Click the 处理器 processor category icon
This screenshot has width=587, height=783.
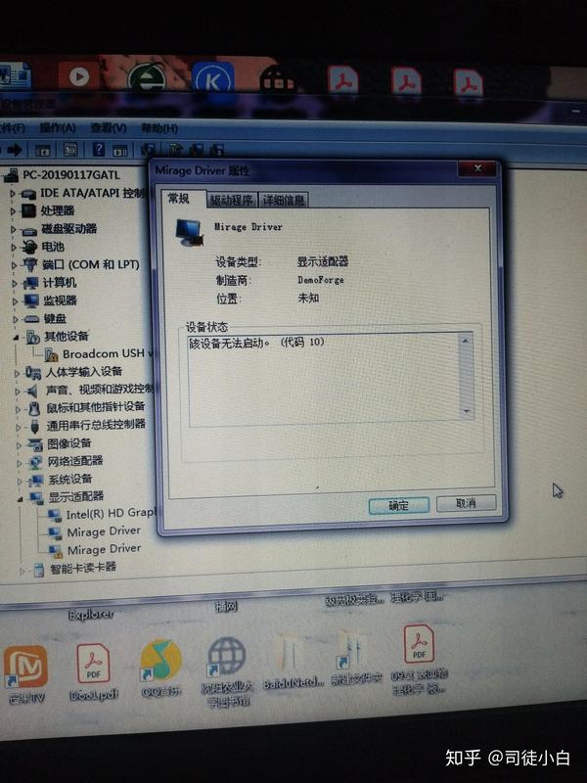coord(29,210)
